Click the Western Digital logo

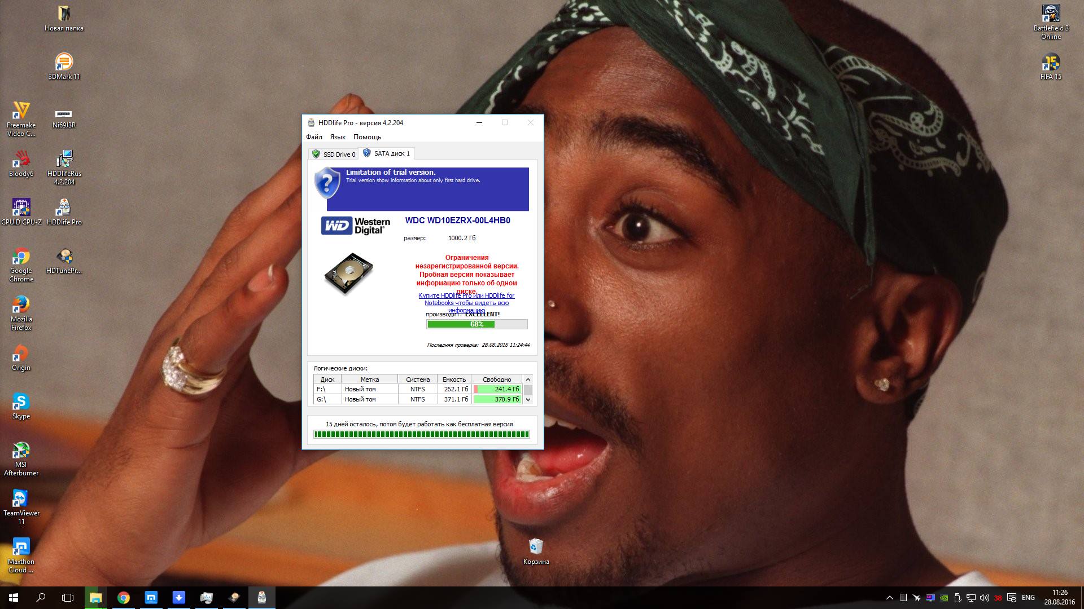(356, 226)
